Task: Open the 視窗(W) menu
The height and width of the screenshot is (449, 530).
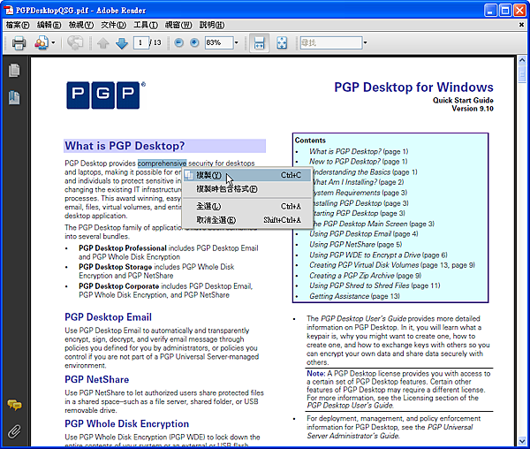Action: [x=178, y=25]
